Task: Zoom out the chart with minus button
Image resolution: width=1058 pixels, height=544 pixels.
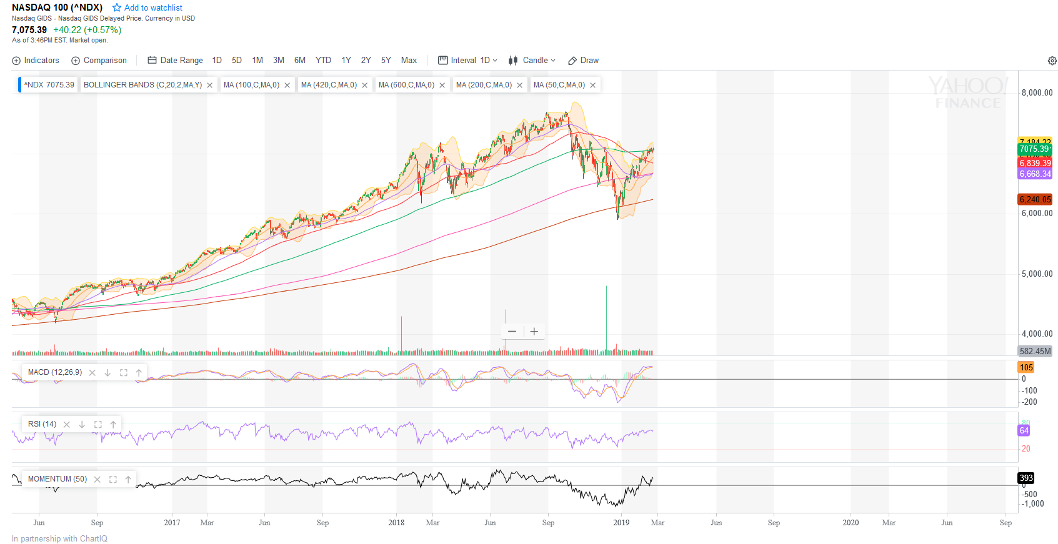Action: (512, 332)
